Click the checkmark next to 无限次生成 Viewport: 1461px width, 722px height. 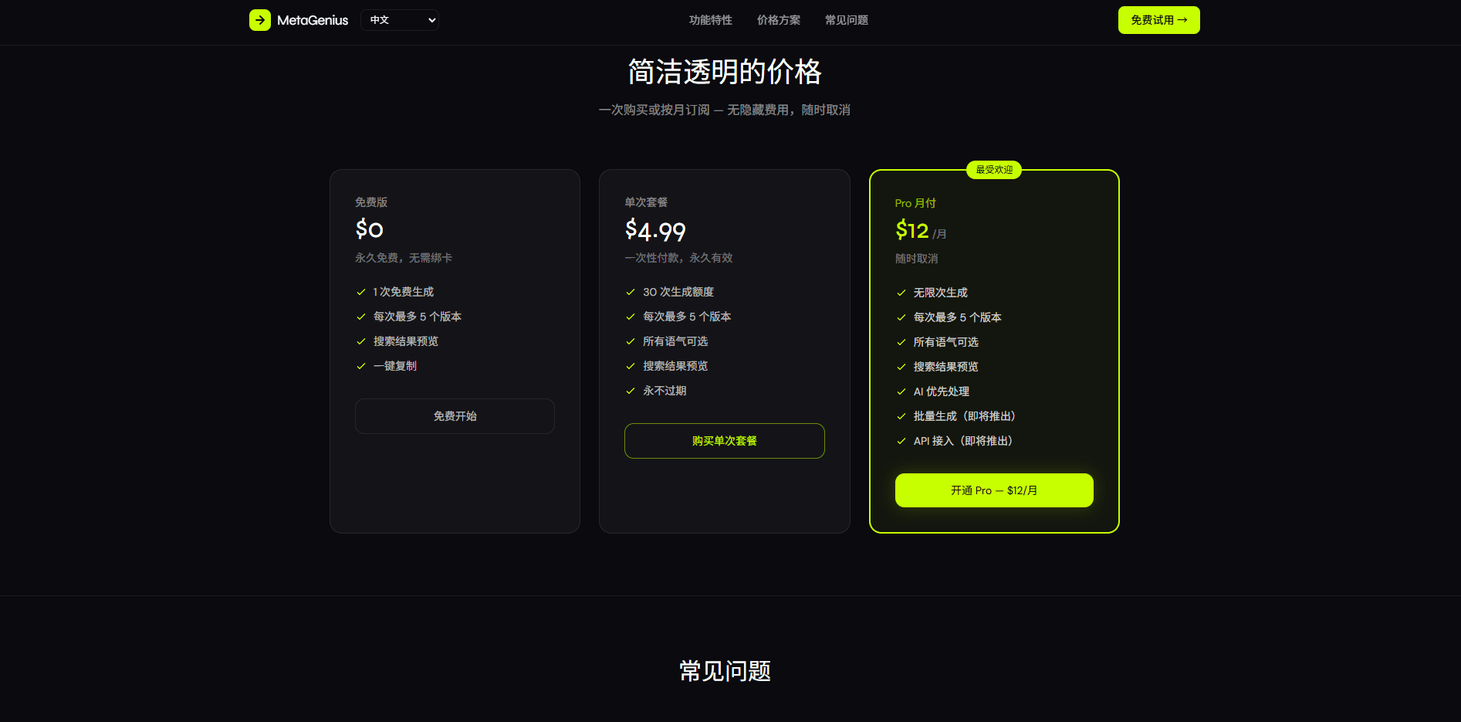(901, 293)
